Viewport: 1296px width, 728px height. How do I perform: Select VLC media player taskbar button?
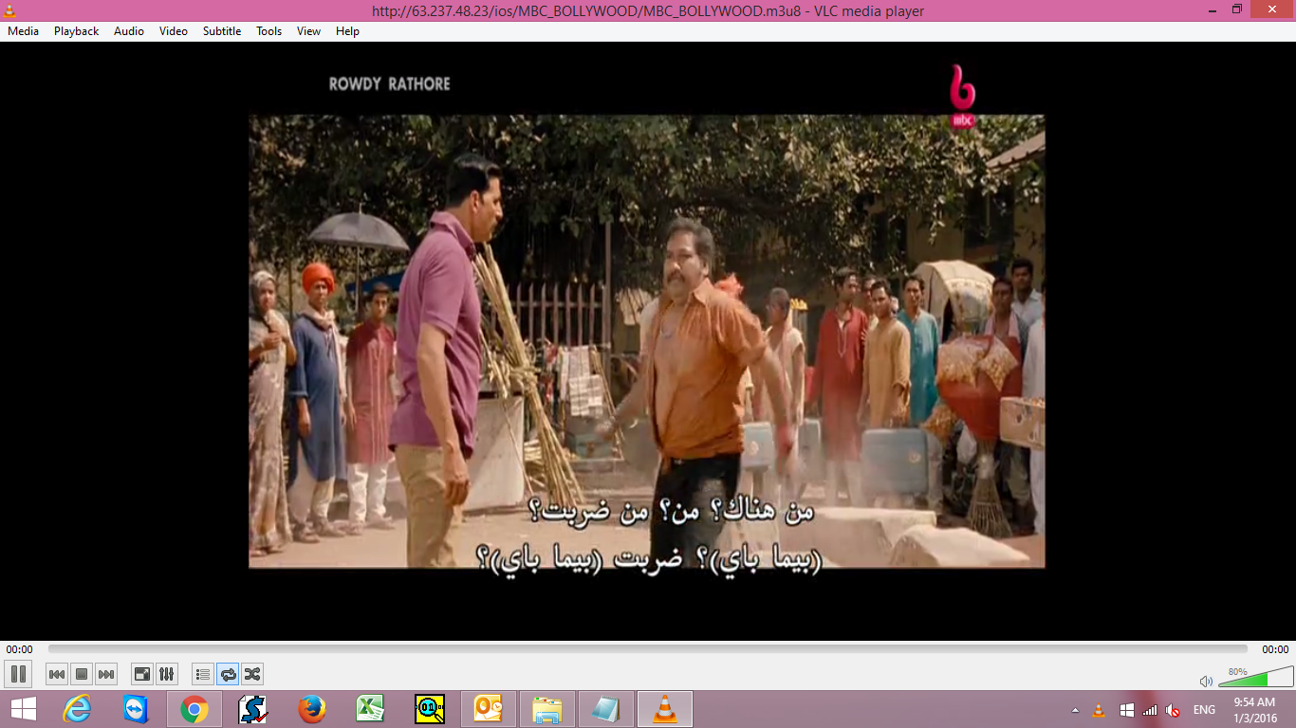(665, 709)
